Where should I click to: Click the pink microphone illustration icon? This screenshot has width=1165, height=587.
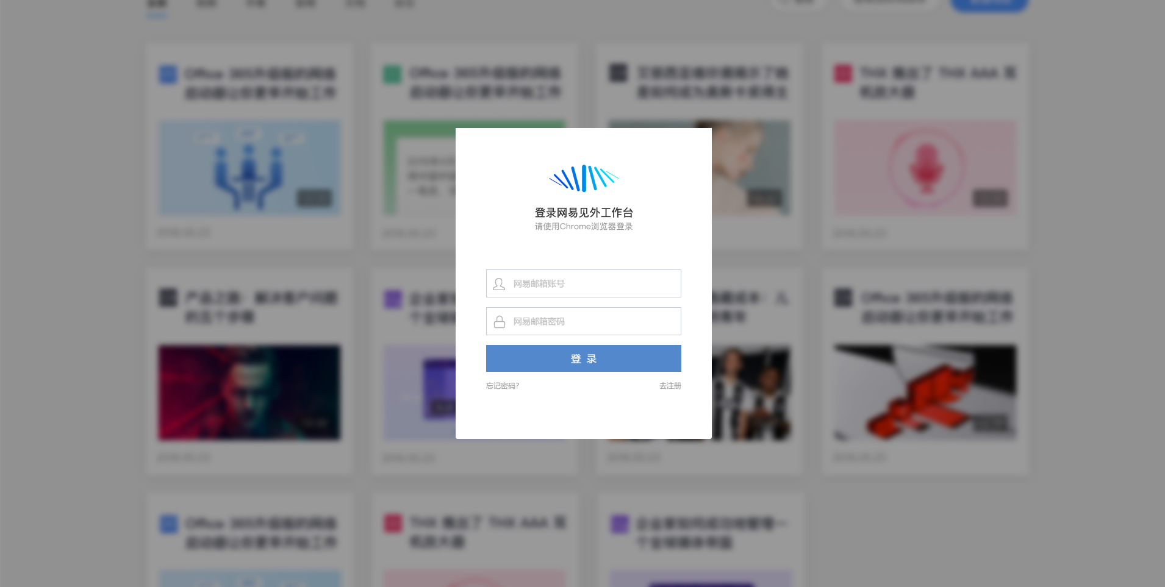pyautogui.click(x=926, y=168)
